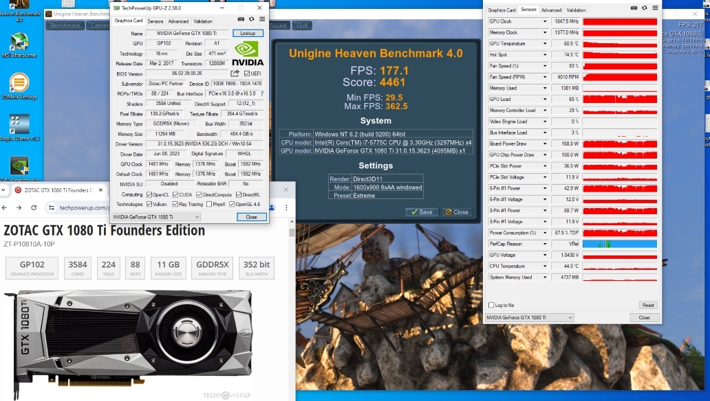The image size is (710, 401).
Task: Take screenshot in GPU-Z Sensors window
Action: 634,8
